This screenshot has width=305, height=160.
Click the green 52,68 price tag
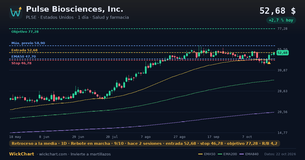(x=282, y=53)
